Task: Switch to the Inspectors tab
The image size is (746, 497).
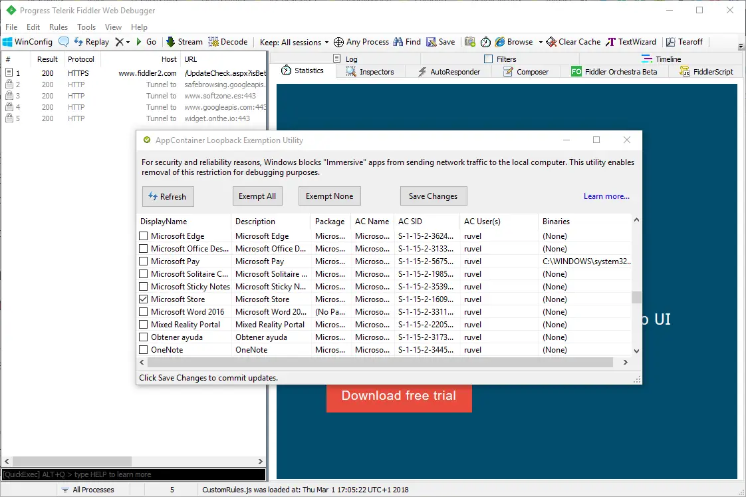Action: [x=370, y=71]
